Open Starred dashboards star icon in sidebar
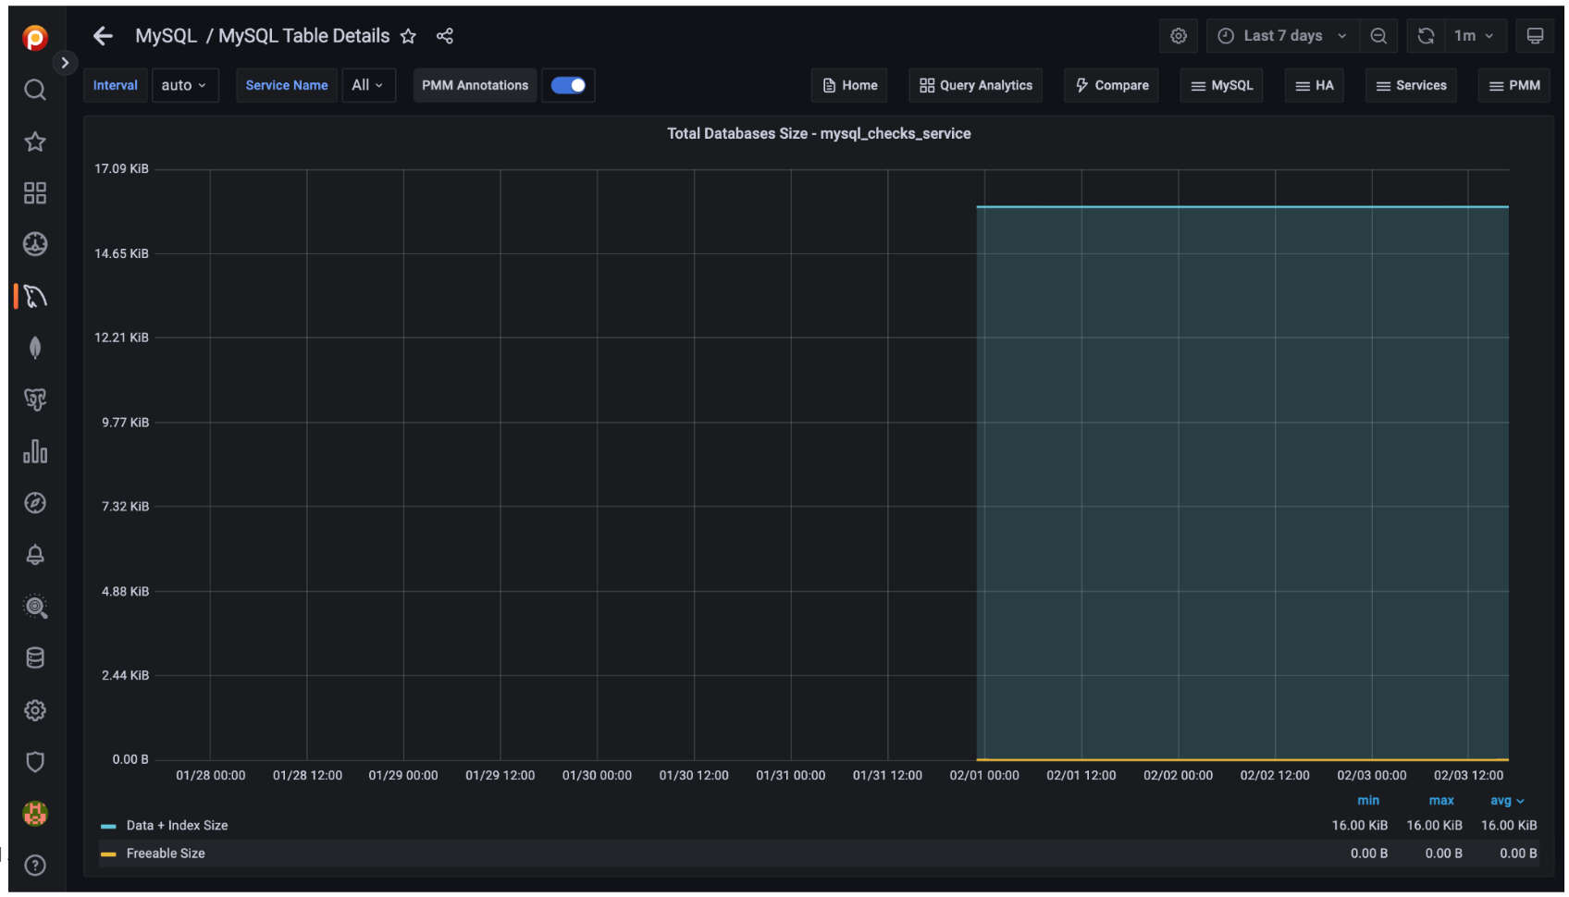 [x=35, y=141]
